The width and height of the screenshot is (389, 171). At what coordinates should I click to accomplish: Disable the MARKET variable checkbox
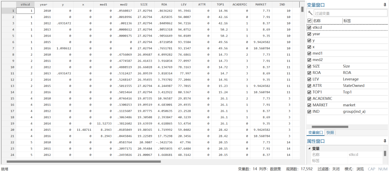click(x=309, y=105)
